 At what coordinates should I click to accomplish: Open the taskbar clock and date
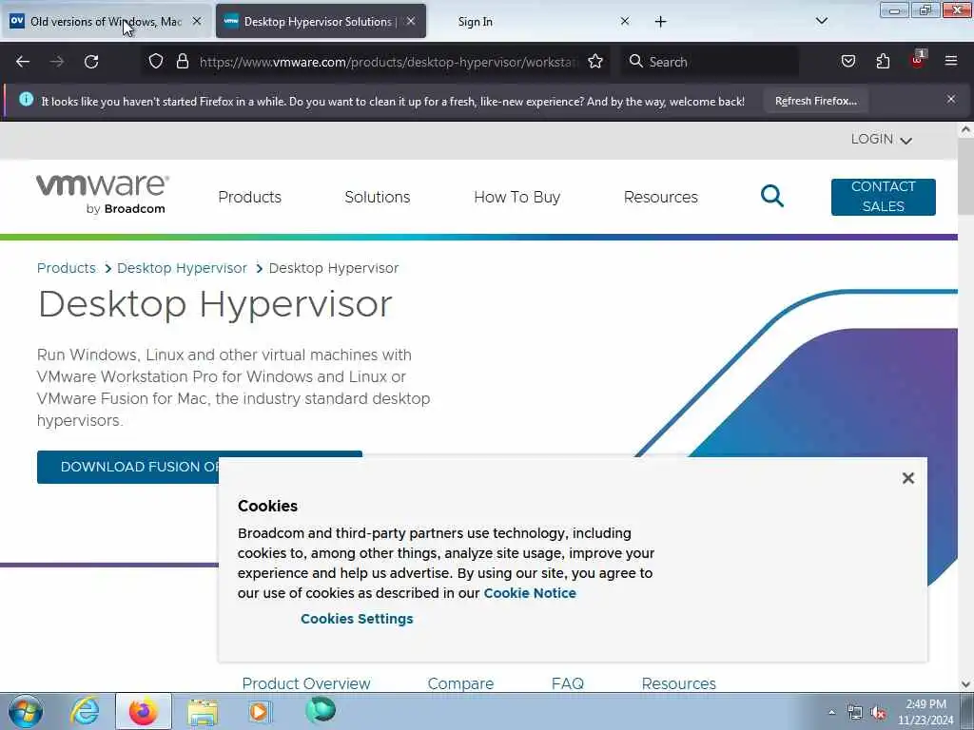point(925,712)
